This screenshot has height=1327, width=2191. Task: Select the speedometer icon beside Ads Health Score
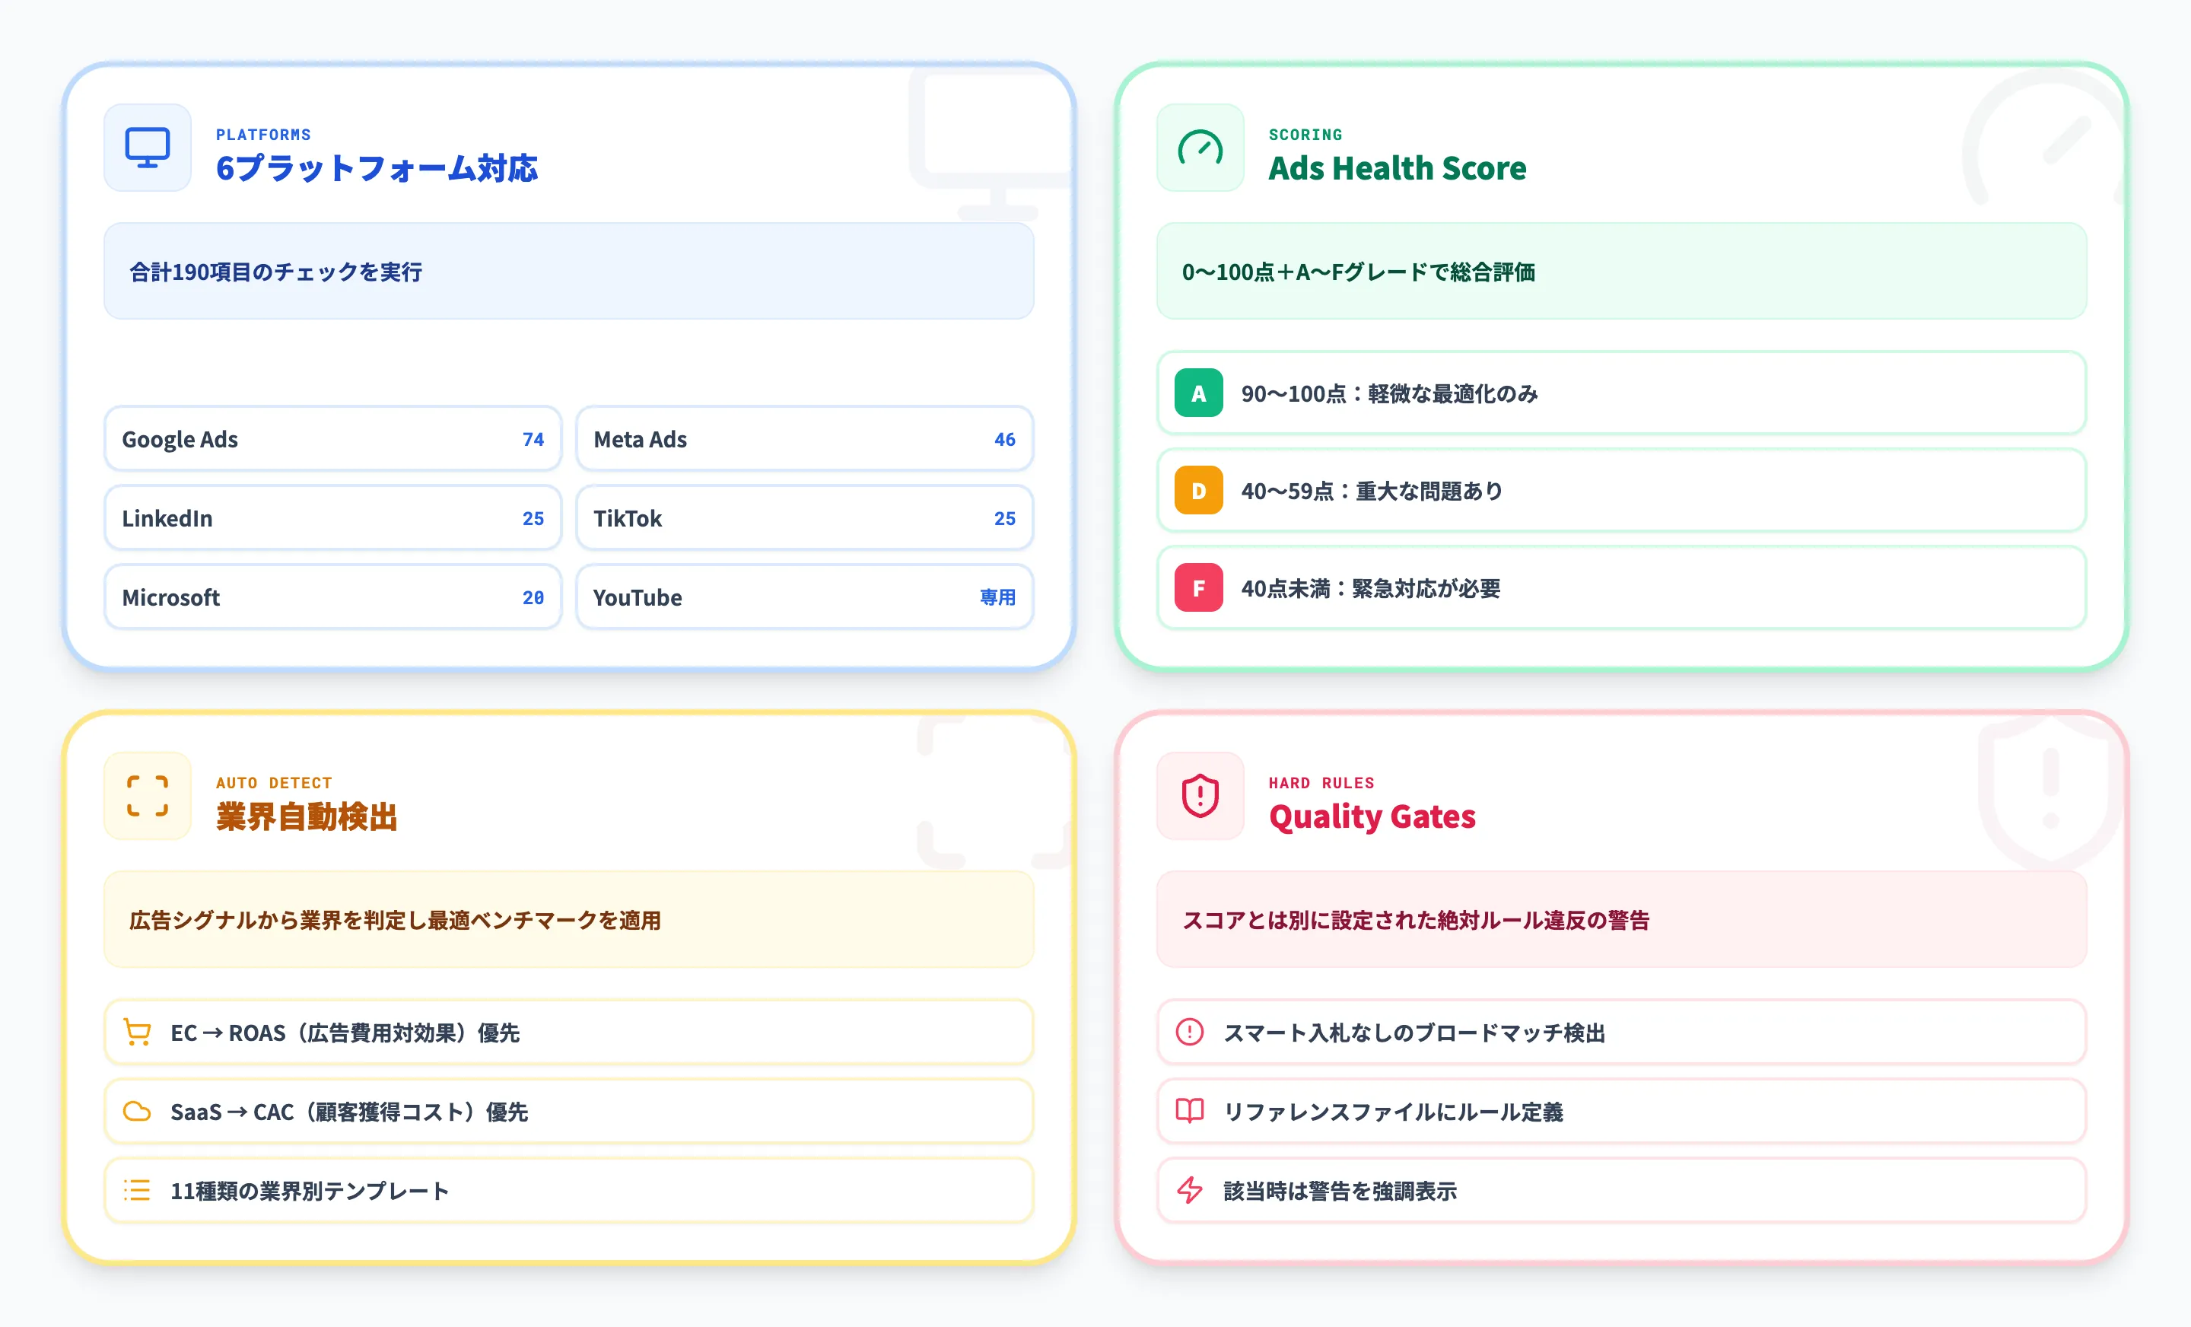[x=1200, y=148]
